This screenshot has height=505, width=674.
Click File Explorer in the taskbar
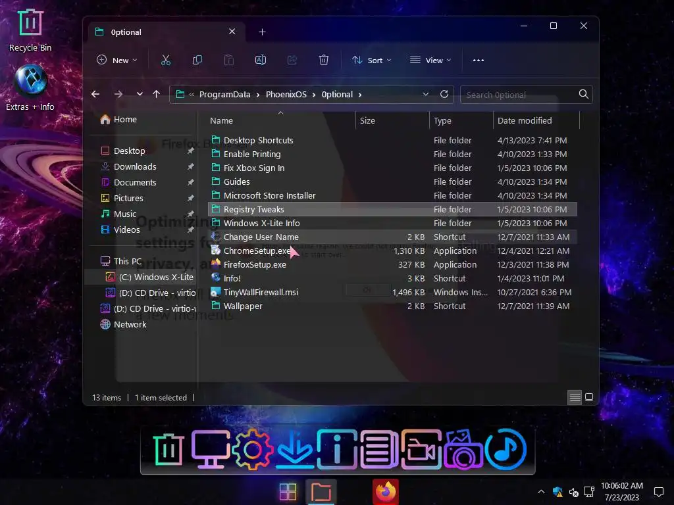(321, 492)
